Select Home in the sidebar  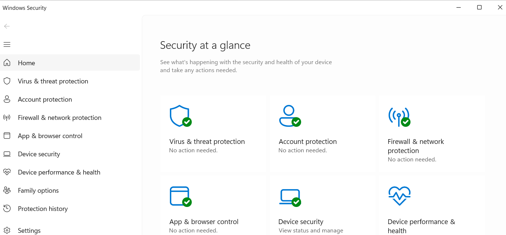[x=70, y=63]
